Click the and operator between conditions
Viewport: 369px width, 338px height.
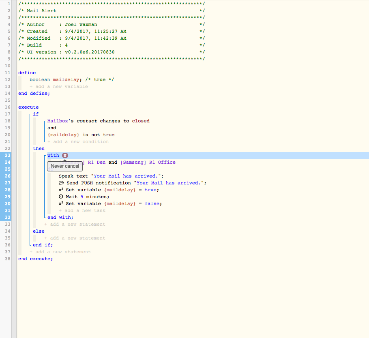52,128
